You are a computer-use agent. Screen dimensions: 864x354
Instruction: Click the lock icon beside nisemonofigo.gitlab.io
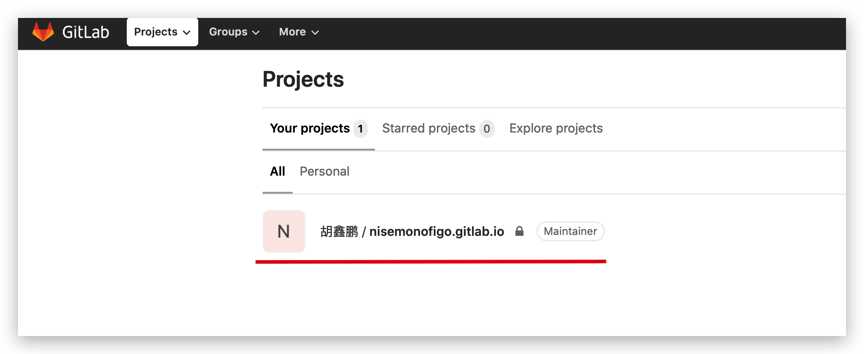519,231
